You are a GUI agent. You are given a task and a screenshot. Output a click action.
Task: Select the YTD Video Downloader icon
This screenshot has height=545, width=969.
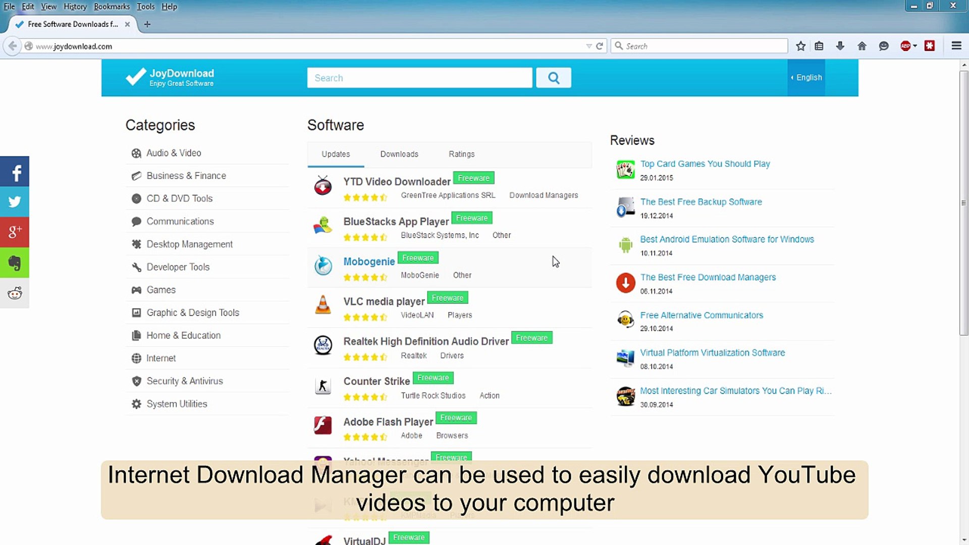tap(323, 186)
